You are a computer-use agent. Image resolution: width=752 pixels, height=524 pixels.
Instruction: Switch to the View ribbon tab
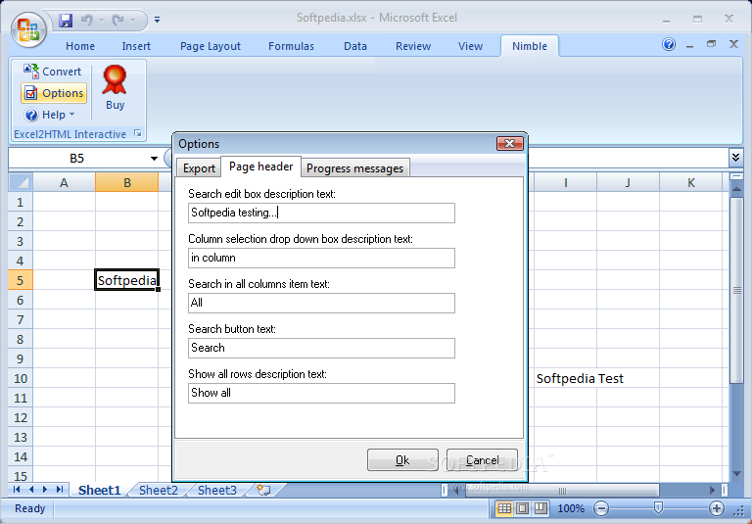click(470, 46)
